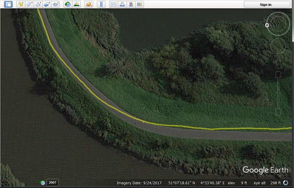Click the 2007 historical imagery year button
The width and height of the screenshot is (294, 188).
click(x=53, y=182)
